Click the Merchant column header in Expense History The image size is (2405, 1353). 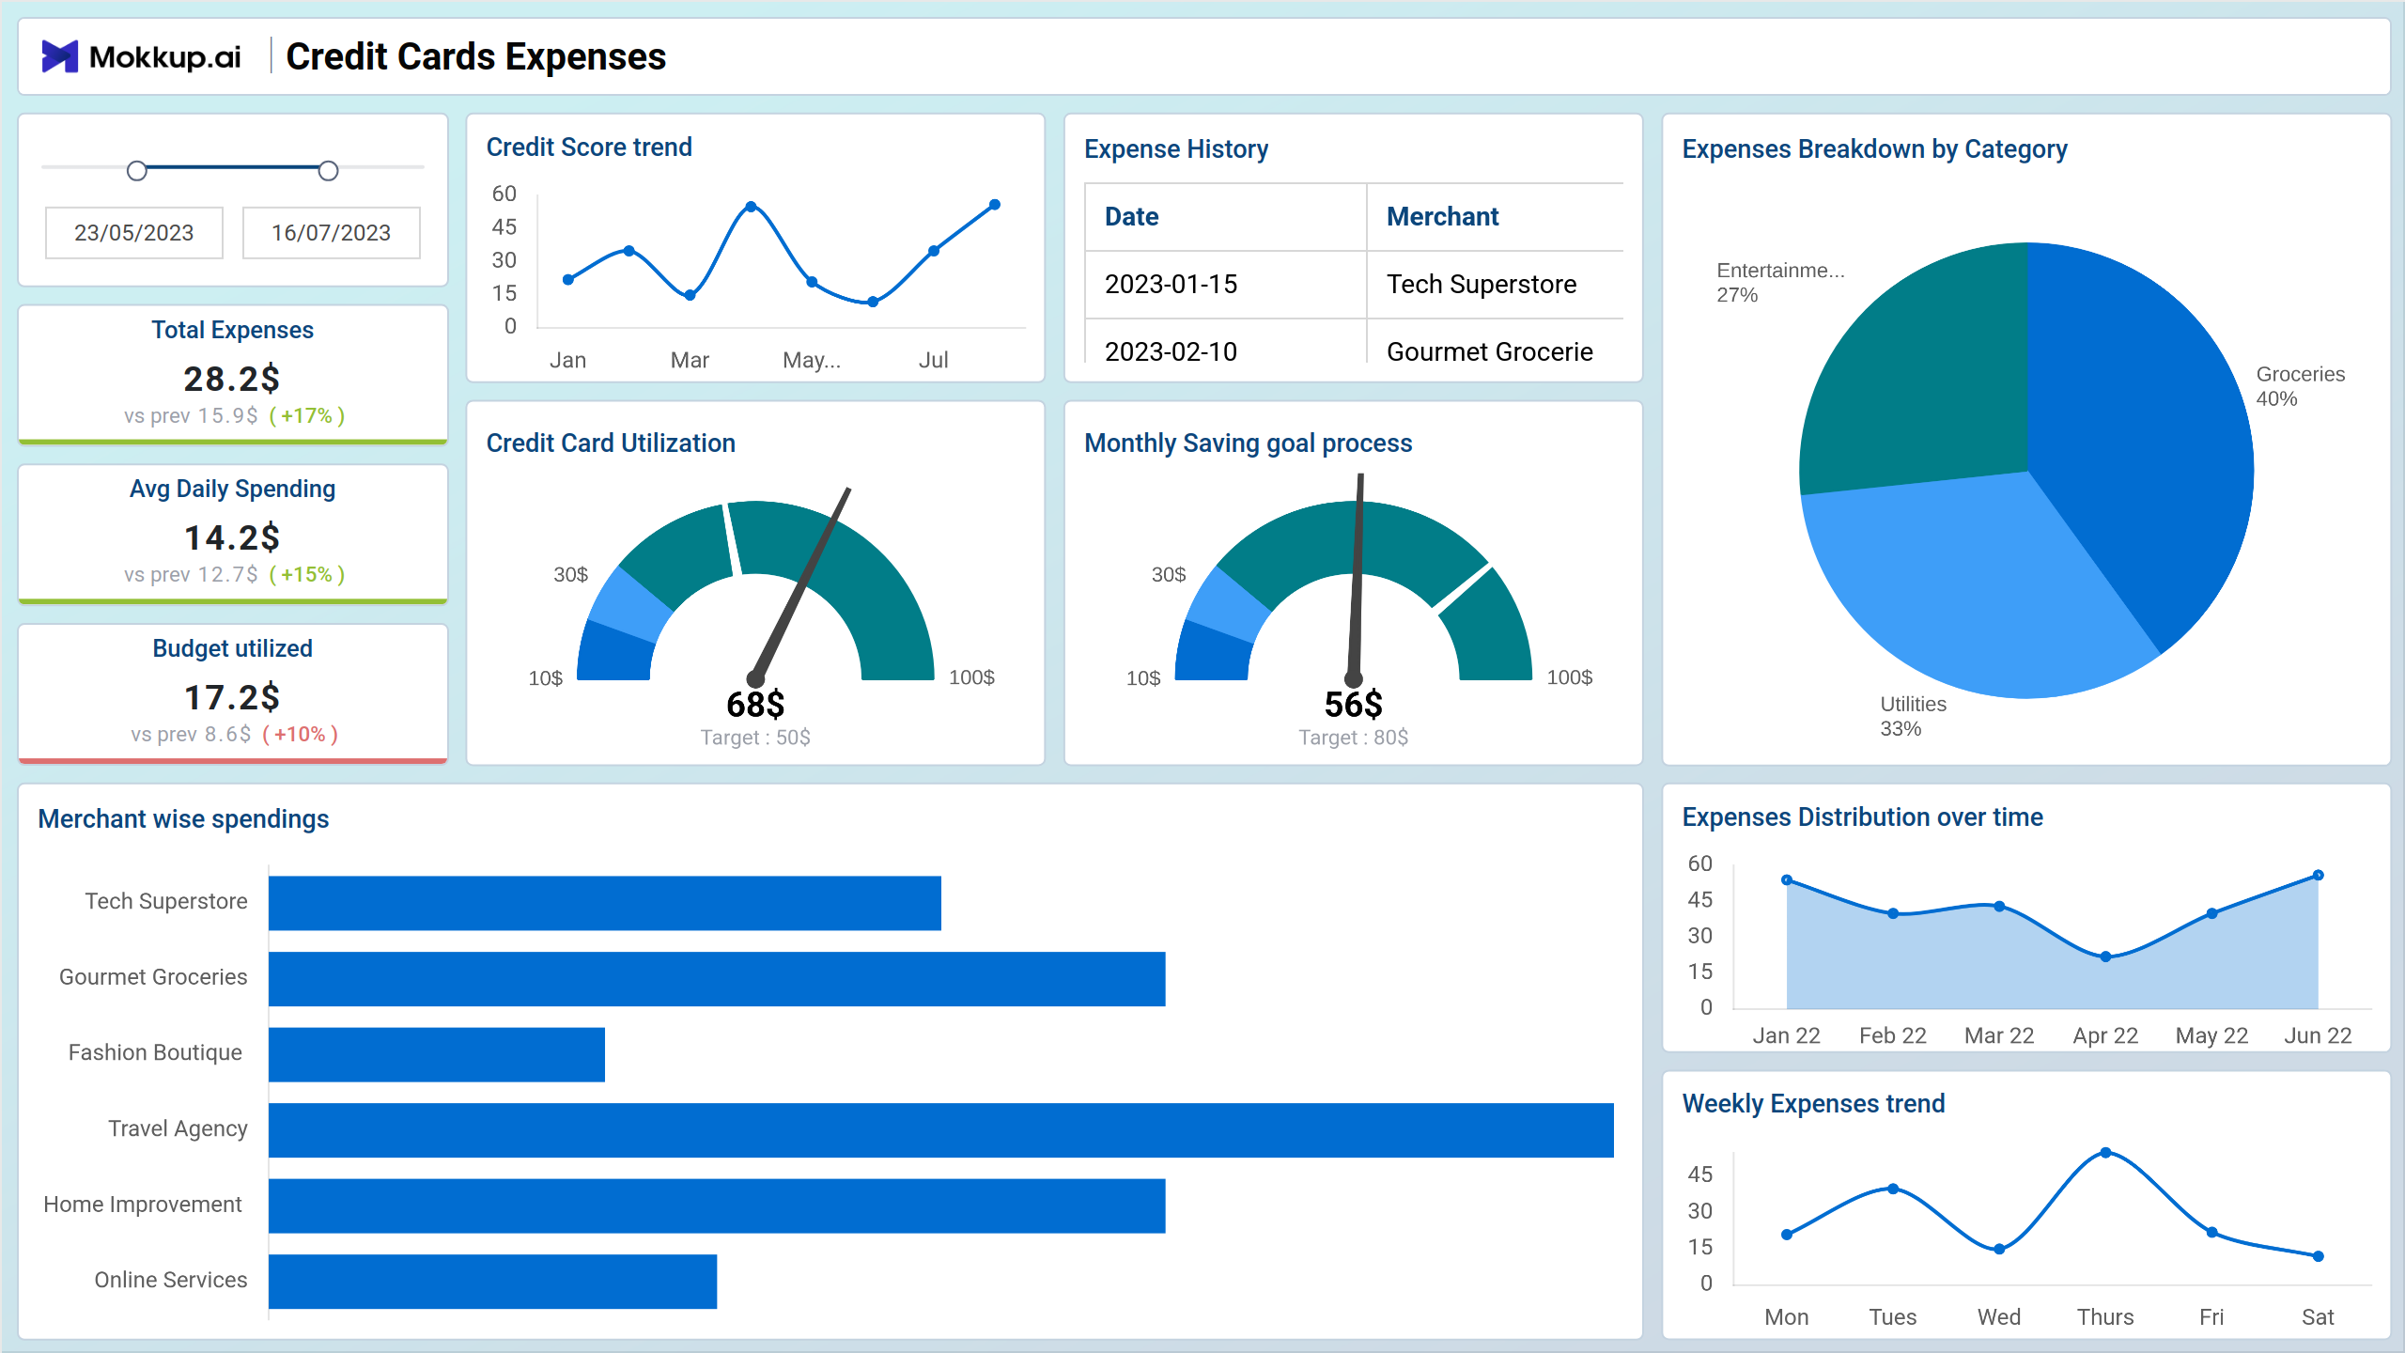pyautogui.click(x=1442, y=216)
